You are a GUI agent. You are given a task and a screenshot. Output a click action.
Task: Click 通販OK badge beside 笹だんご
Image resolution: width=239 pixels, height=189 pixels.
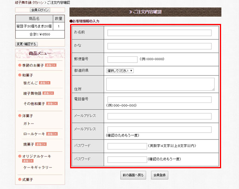pos(45,83)
